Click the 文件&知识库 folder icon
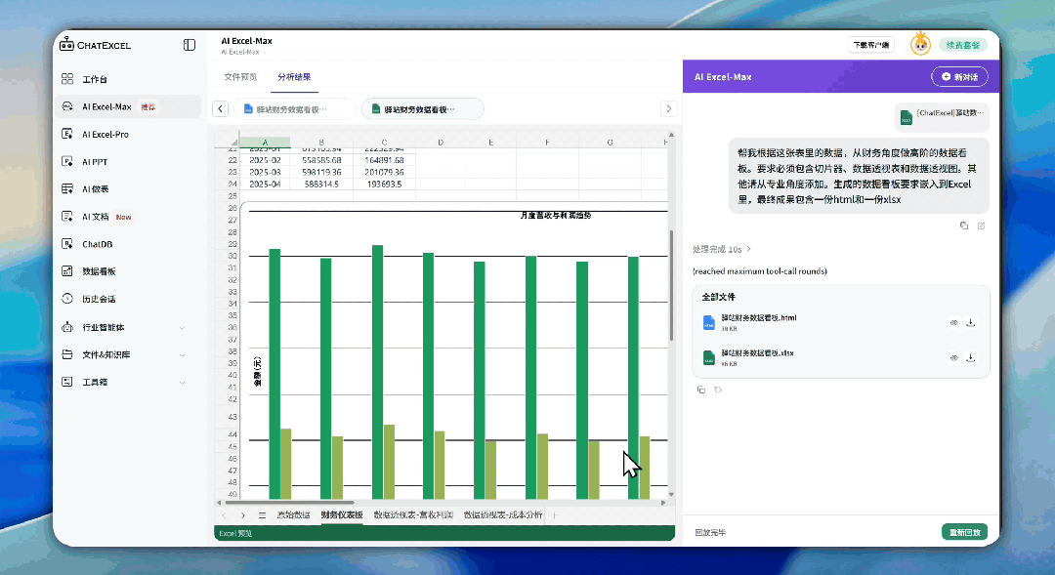1055x575 pixels. 67,354
